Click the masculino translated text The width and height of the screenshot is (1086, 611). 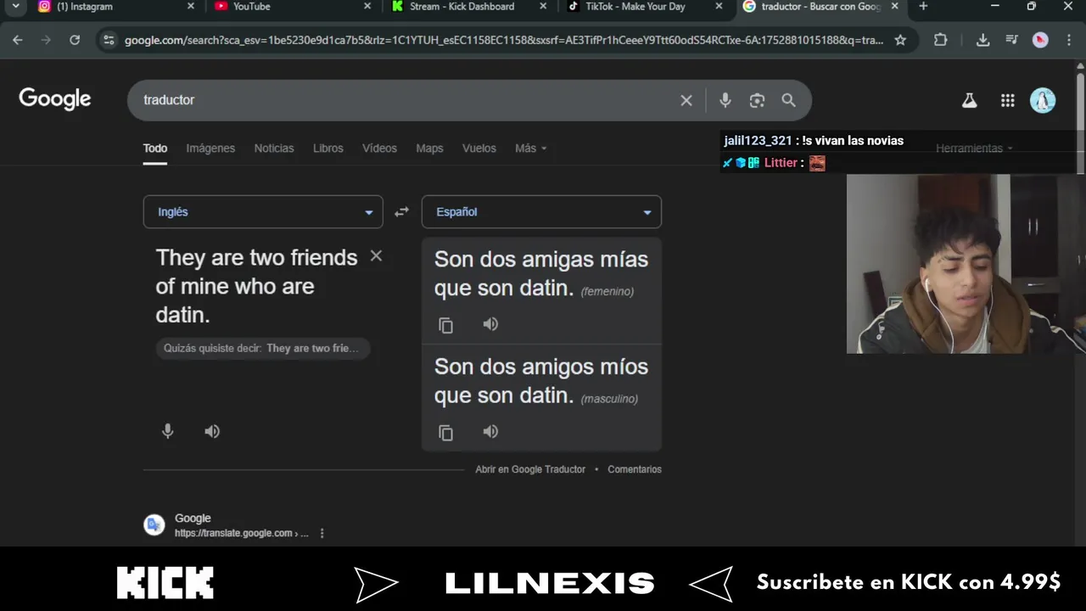tap(541, 381)
